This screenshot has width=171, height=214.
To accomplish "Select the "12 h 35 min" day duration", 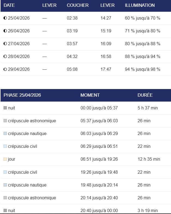I will [x=149, y=159].
